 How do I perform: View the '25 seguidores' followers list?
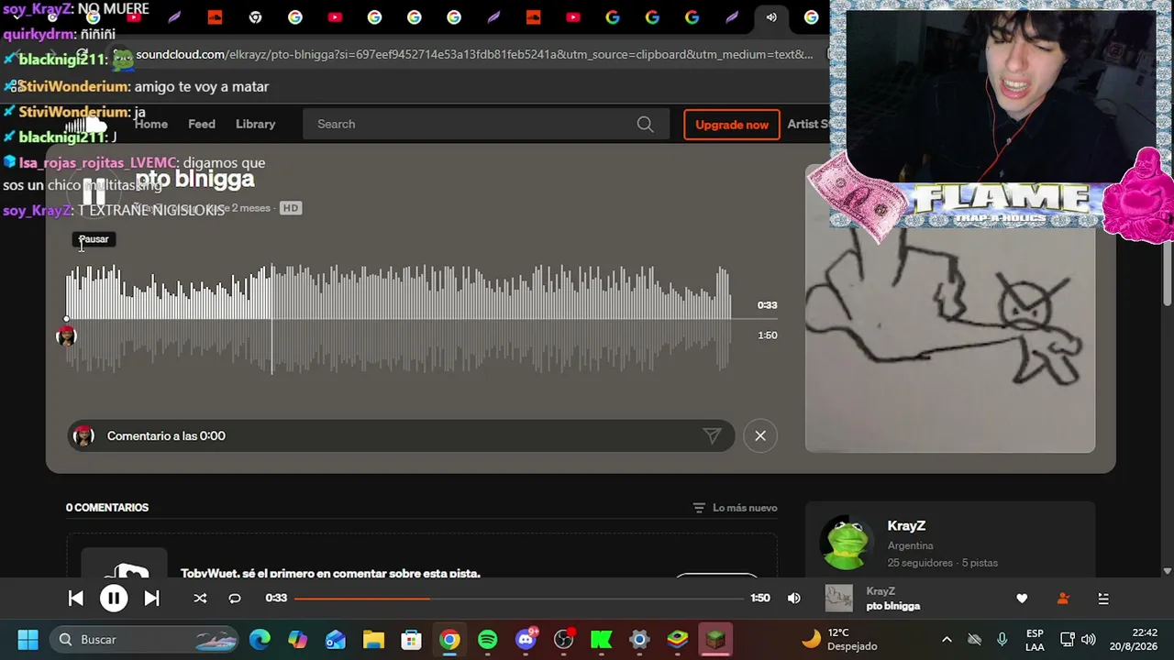coord(921,563)
